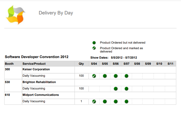Select the 5/08 date column header
The width and height of the screenshot is (181, 115).
(137, 64)
